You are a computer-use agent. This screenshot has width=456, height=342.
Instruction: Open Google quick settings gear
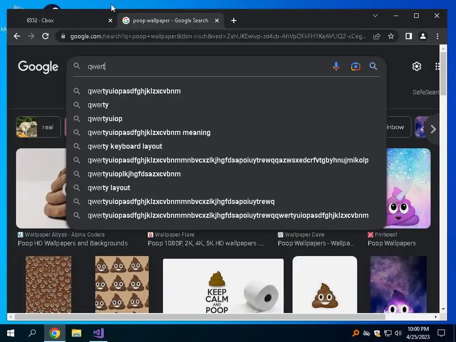pos(417,66)
